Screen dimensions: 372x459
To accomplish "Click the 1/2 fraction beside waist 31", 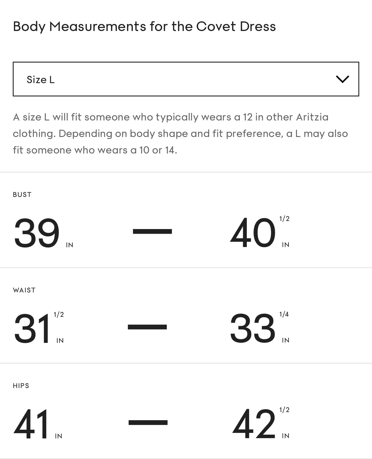I will click(x=59, y=314).
